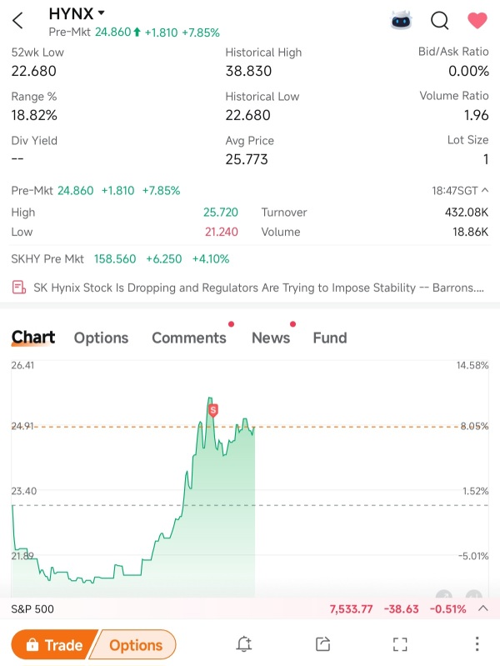The height and width of the screenshot is (666, 500).
Task: Click the red S sell marker on chart
Action: click(213, 410)
